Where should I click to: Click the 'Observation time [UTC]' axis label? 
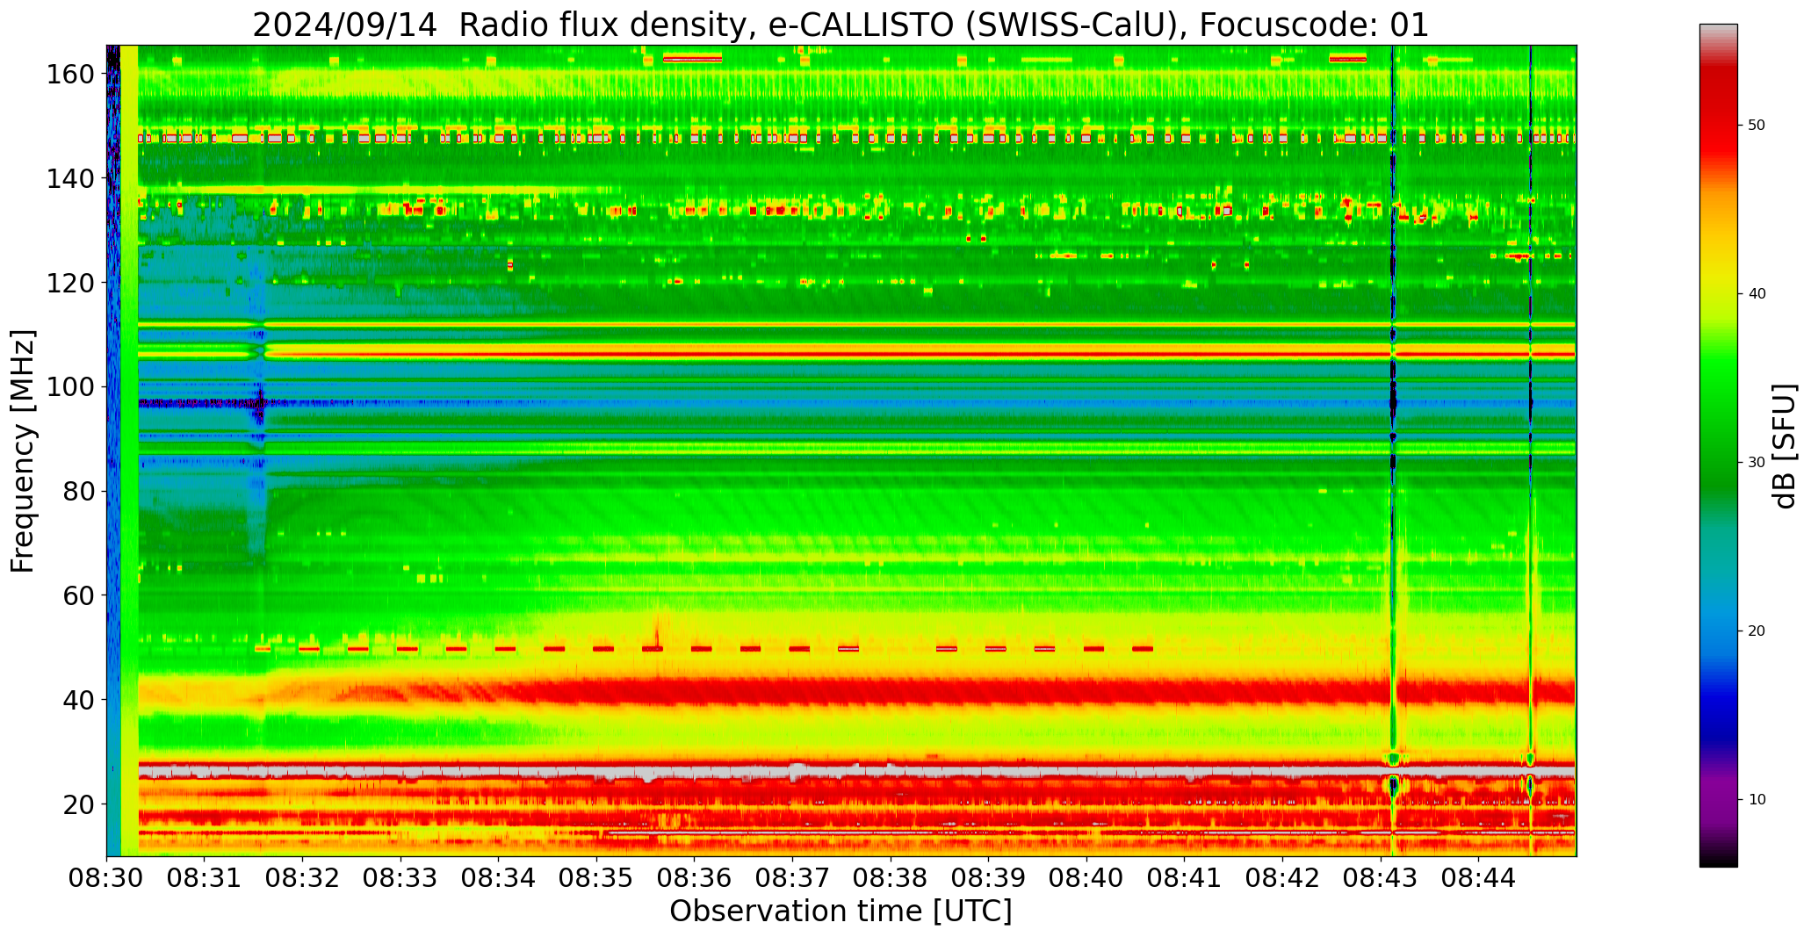pyautogui.click(x=841, y=912)
